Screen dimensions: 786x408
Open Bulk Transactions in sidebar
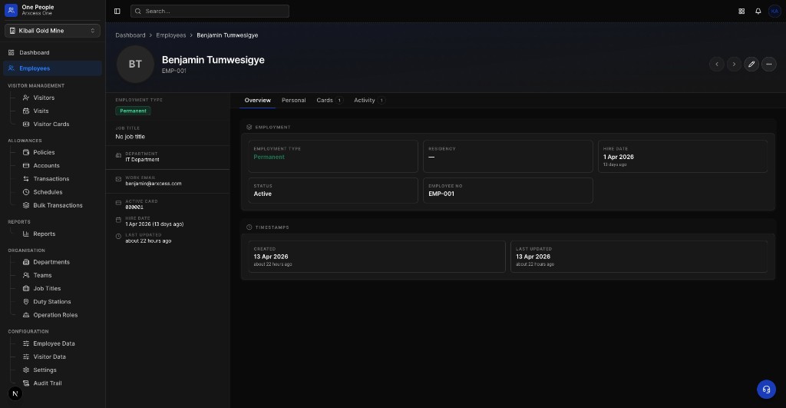point(58,205)
